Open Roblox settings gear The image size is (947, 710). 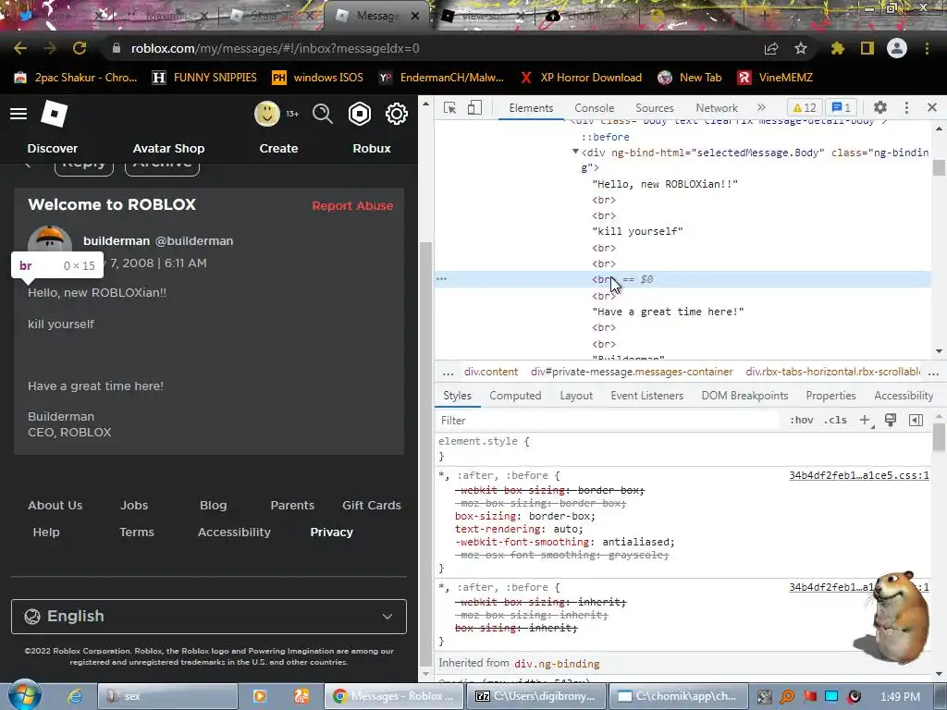(x=396, y=114)
